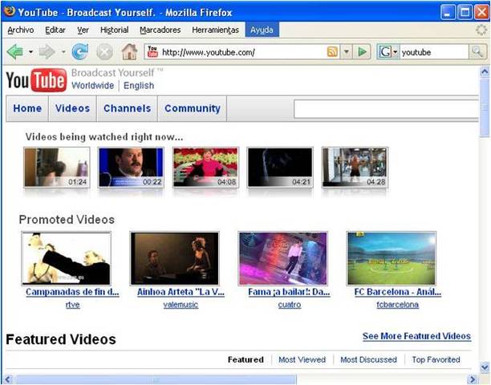Click the loading throbber icon
Viewport: 491px width, 385px height.
point(481,30)
